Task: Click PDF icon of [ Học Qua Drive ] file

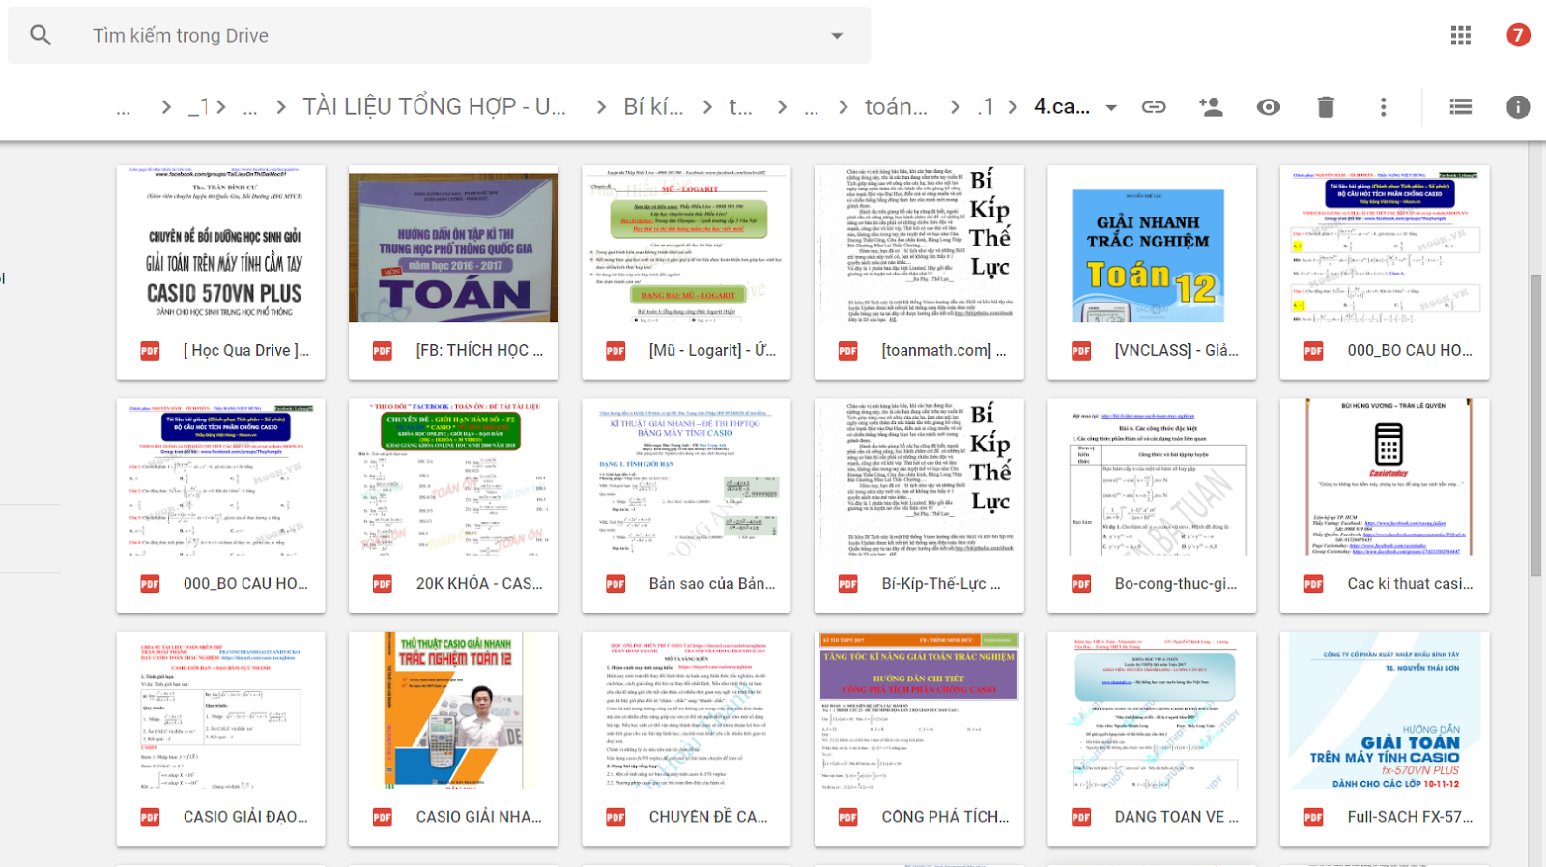Action: click(x=150, y=351)
